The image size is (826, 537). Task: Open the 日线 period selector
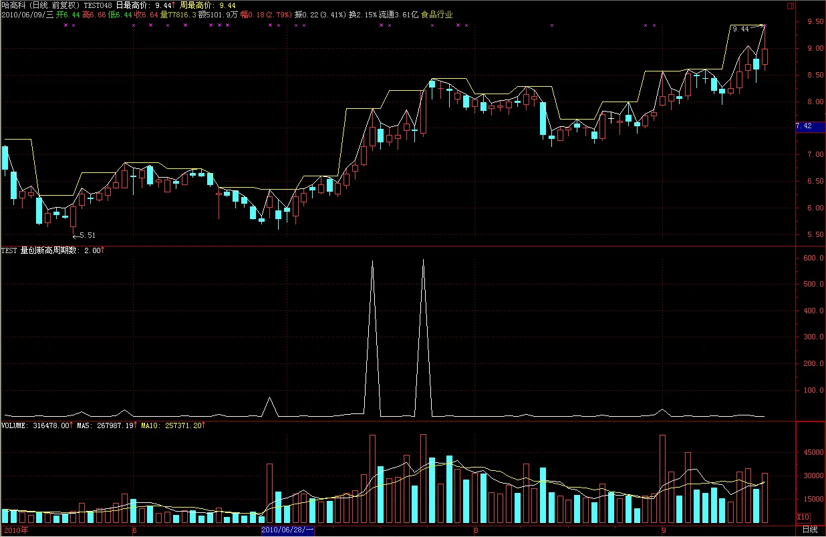point(810,530)
